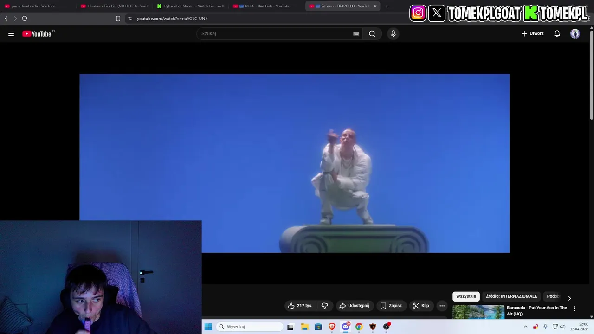594x334 pixels.
Task: Create a clip with Klip
Action: pyautogui.click(x=421, y=306)
